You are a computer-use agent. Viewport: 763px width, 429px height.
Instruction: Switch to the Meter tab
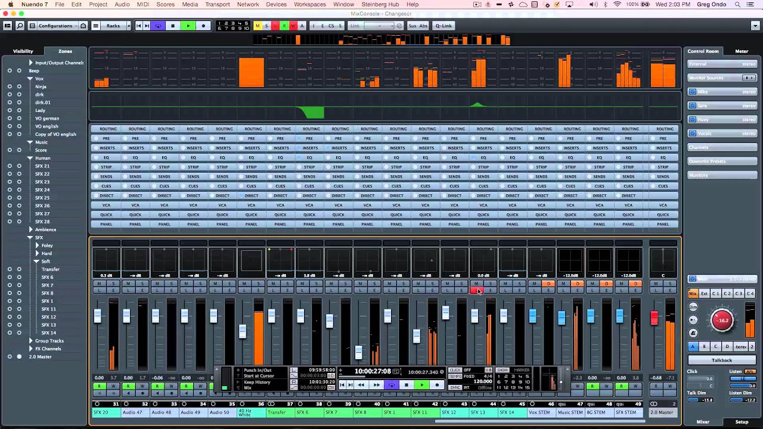tap(742, 51)
